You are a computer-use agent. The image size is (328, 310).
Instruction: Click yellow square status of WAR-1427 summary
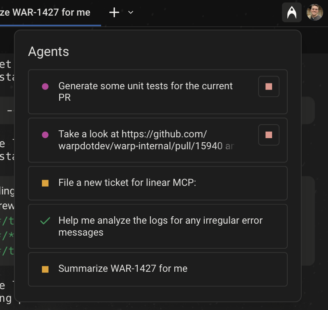click(x=45, y=269)
